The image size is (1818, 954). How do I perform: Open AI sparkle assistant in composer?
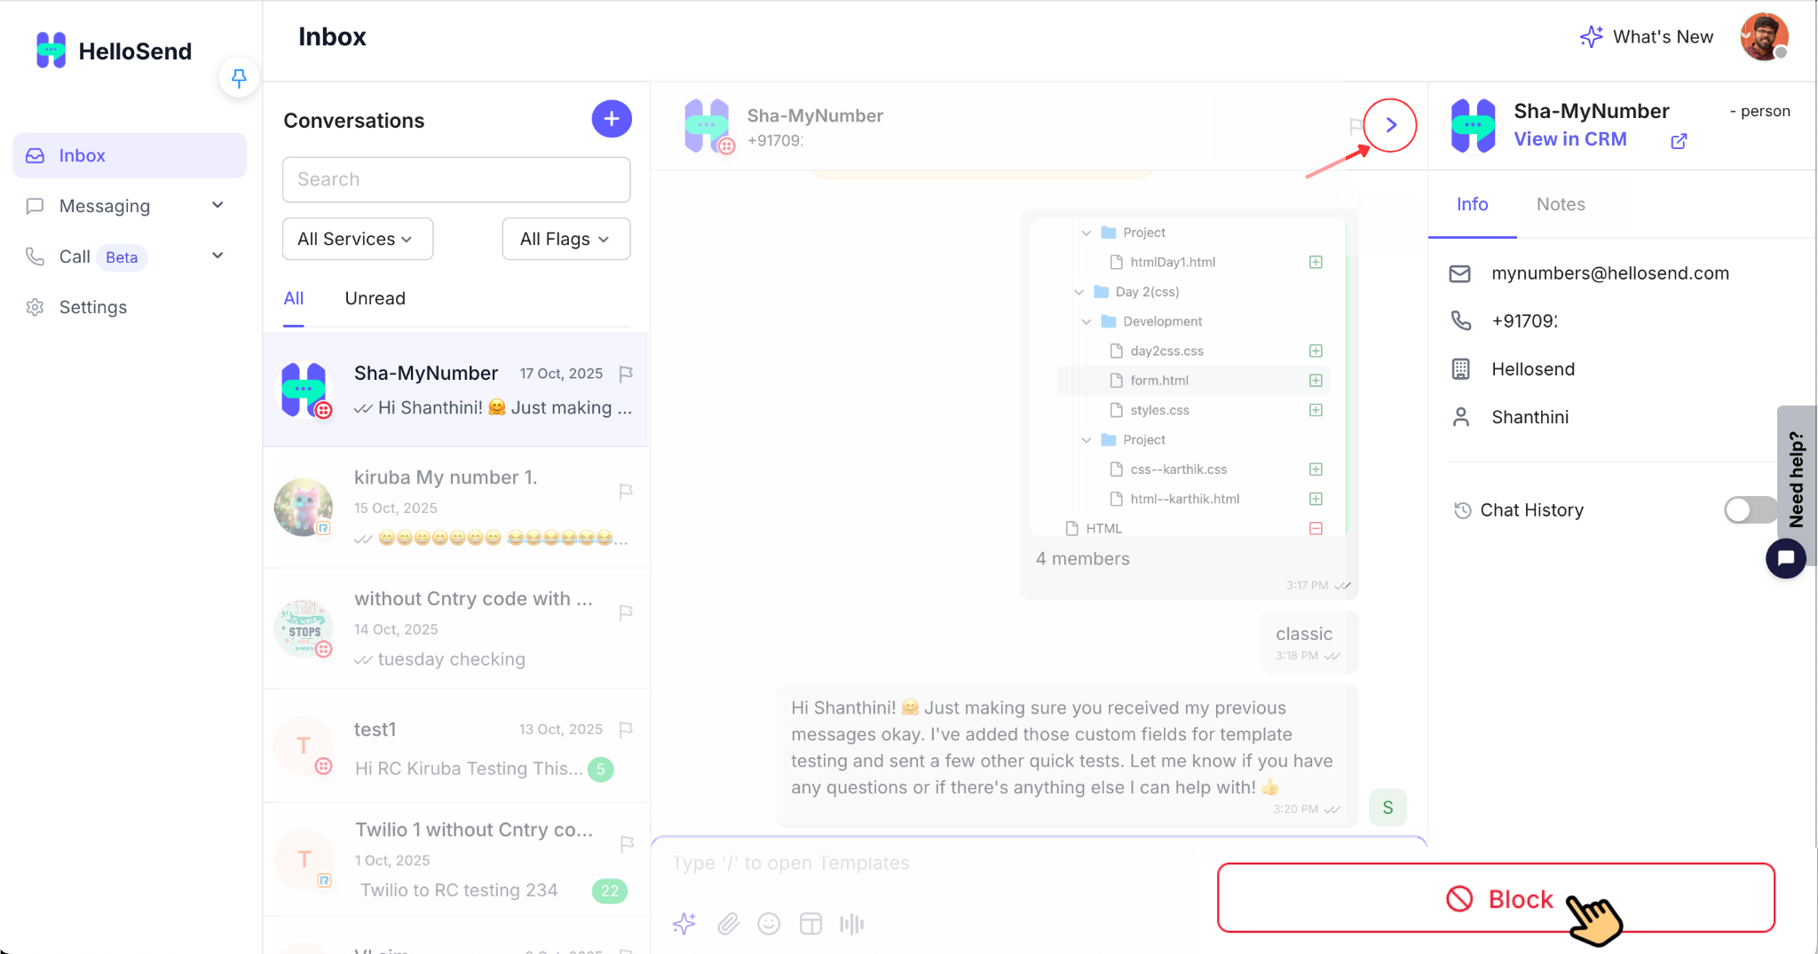(684, 924)
